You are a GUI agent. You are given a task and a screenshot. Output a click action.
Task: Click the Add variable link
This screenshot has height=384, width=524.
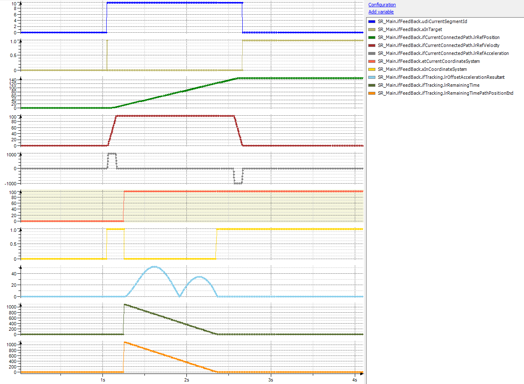(x=381, y=12)
